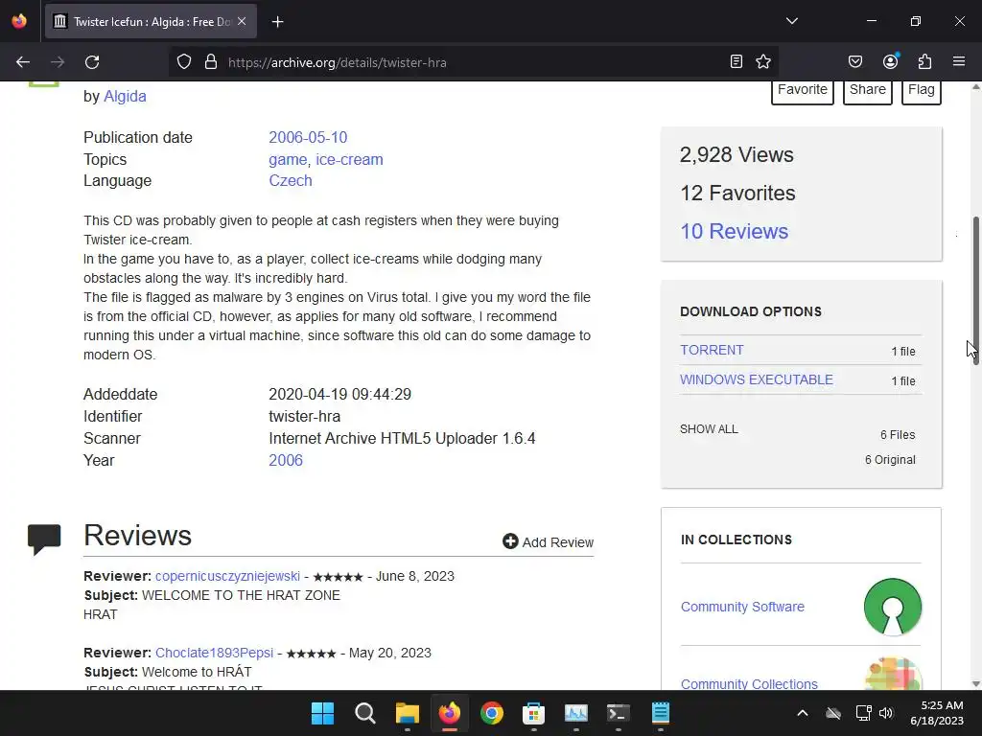Screen dimensions: 982x736
Task: Open File Explorer from taskbar
Action: click(x=407, y=713)
